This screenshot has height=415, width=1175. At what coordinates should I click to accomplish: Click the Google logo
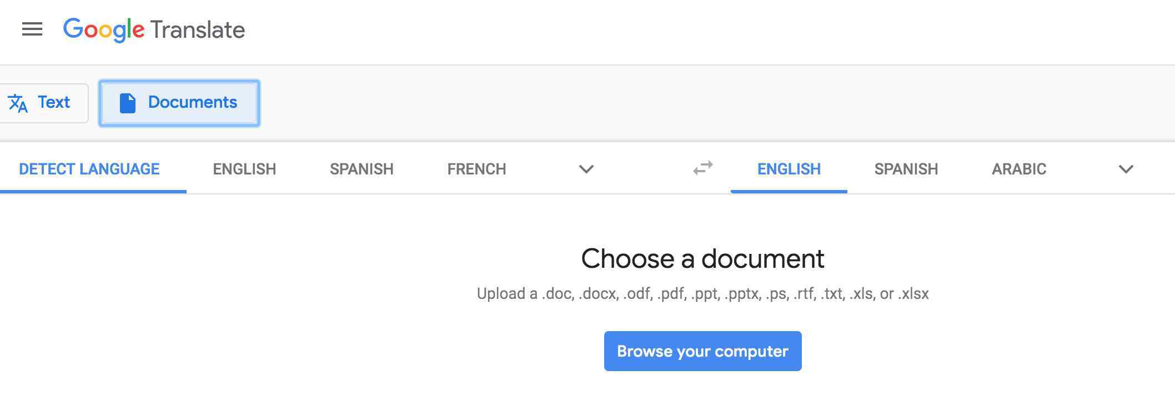point(104,29)
